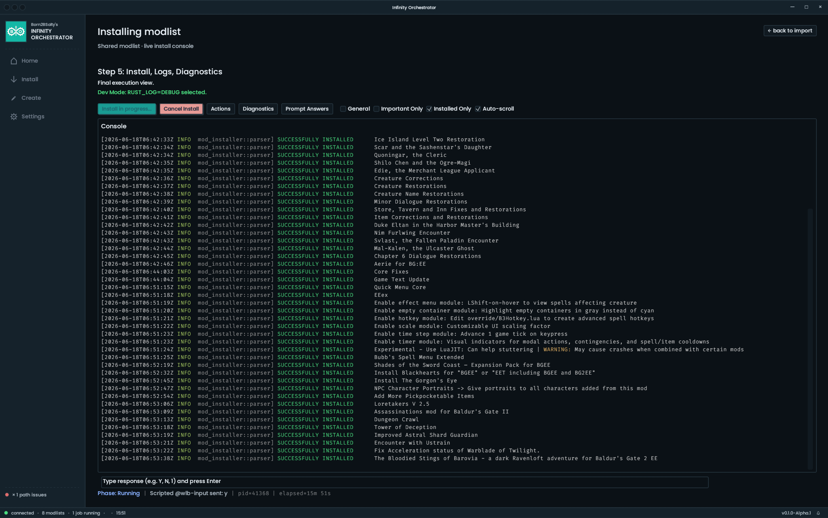Click the yellow 'WARNING:' text in LuaJIT line
Image resolution: width=828 pixels, height=518 pixels.
pyautogui.click(x=557, y=350)
